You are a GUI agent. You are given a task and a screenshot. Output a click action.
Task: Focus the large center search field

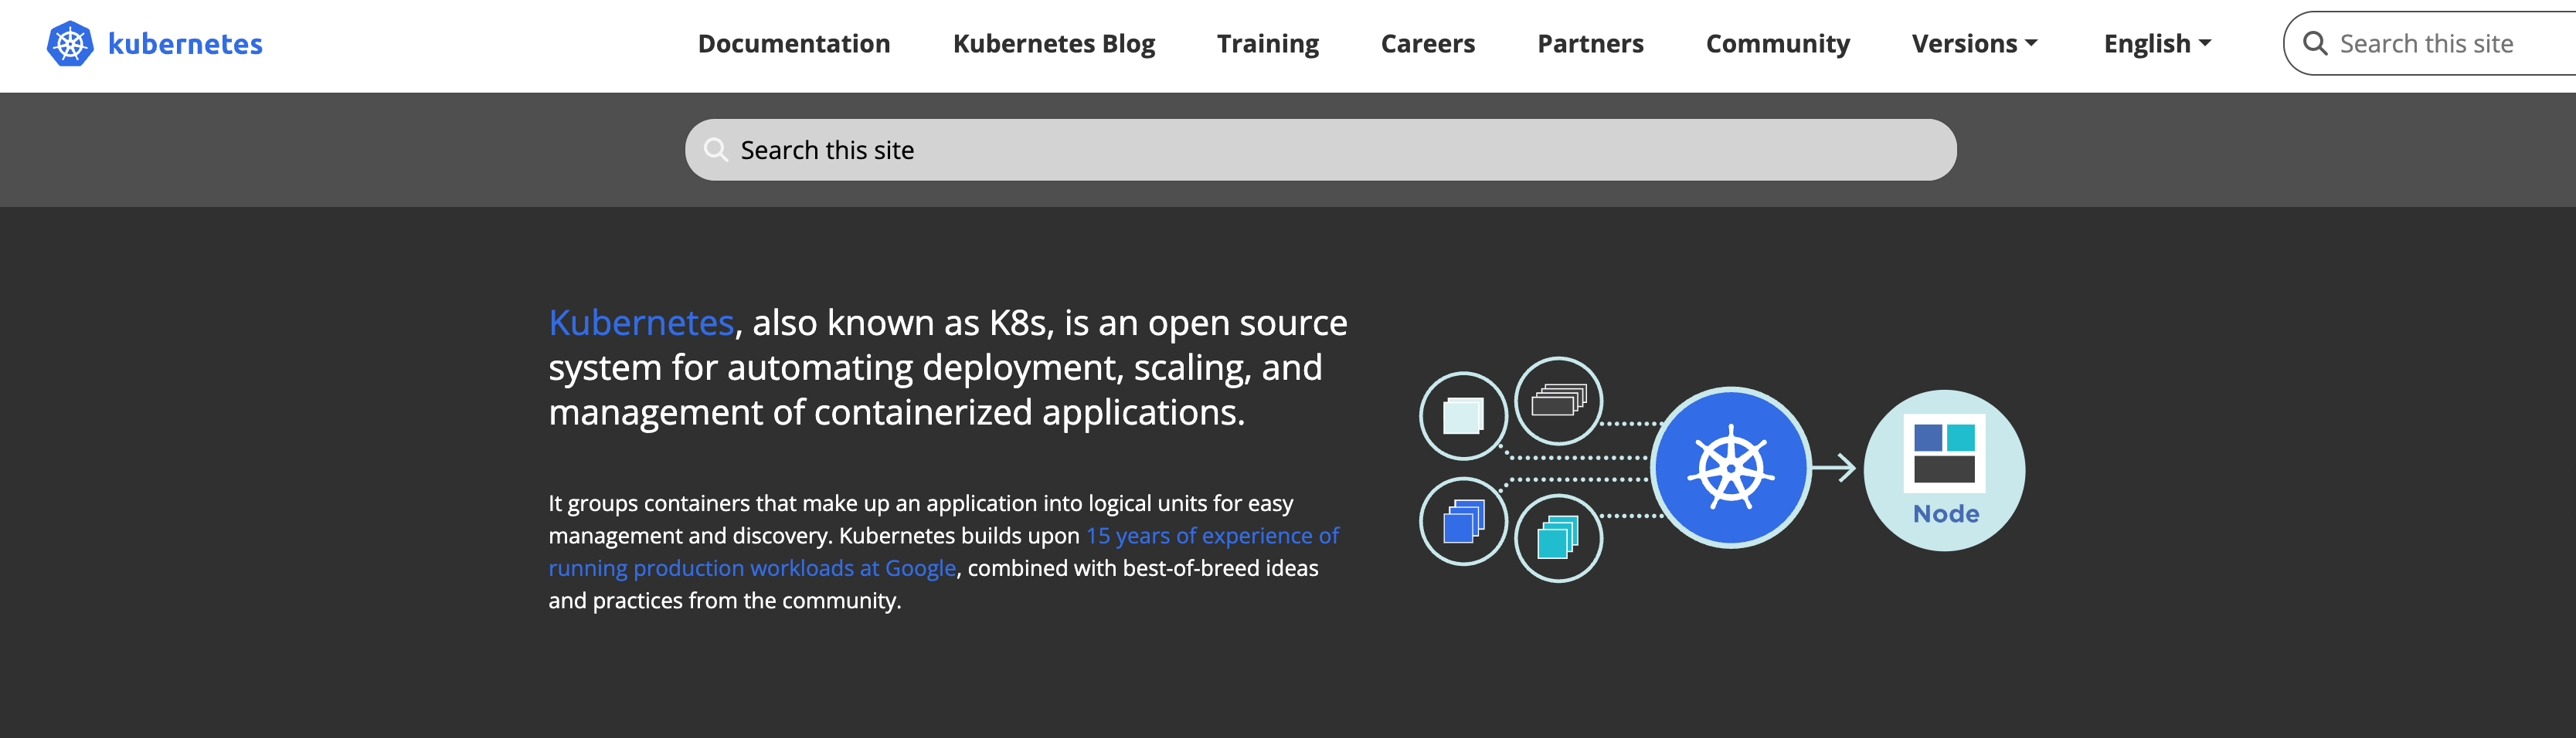pos(1320,150)
